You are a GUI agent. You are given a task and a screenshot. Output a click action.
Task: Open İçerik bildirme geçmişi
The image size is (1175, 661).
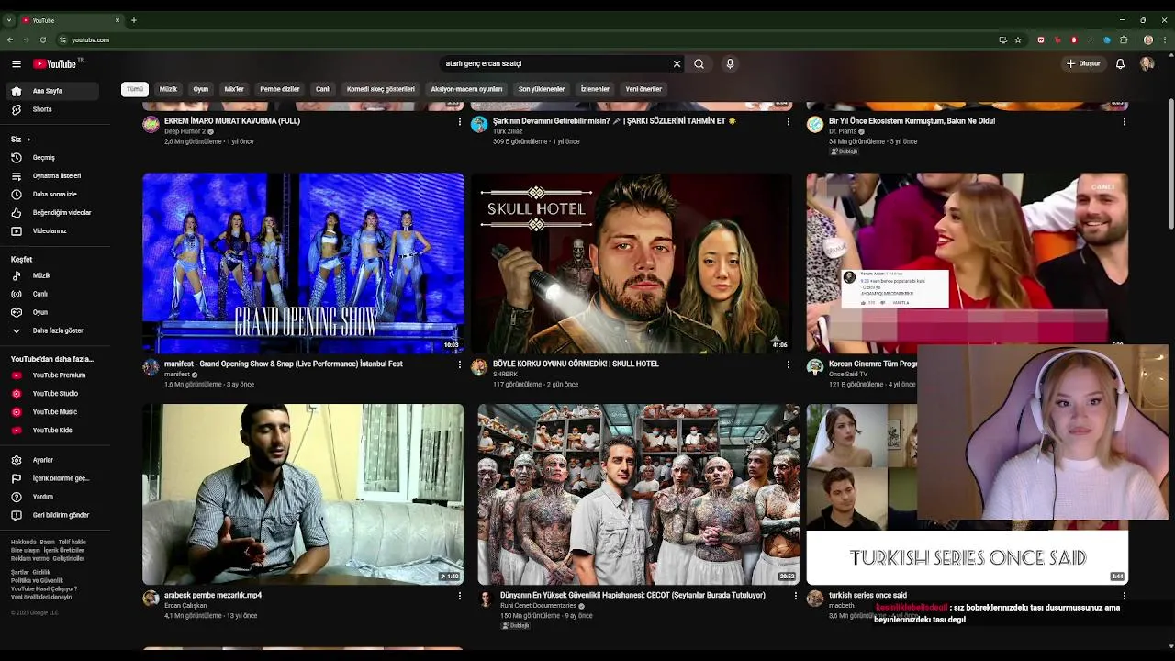coord(53,478)
